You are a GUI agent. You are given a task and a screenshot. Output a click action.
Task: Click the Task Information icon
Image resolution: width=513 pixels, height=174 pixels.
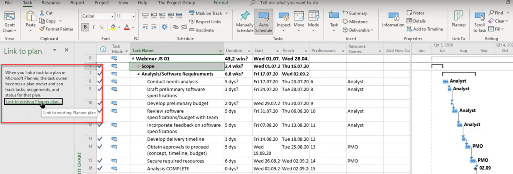393,18
